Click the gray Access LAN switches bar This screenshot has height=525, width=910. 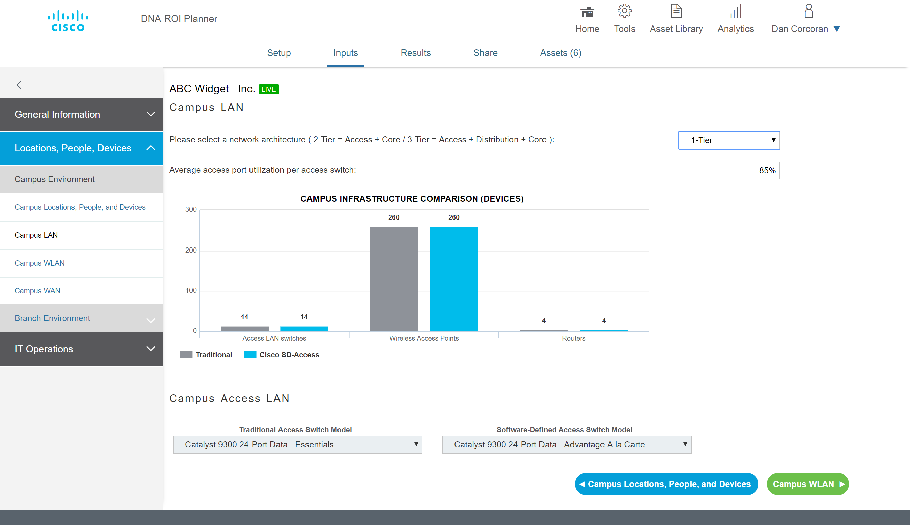click(244, 329)
